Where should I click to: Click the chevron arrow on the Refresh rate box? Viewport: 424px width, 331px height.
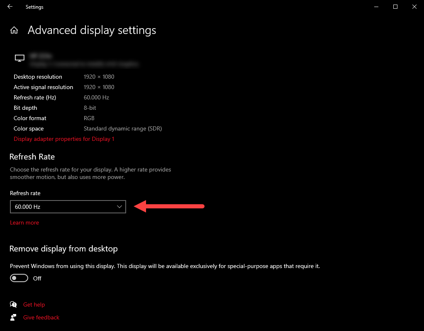pos(119,207)
